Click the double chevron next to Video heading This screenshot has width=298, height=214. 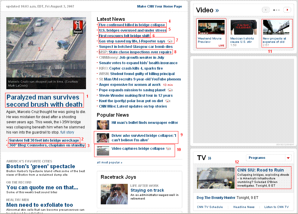[217, 11]
